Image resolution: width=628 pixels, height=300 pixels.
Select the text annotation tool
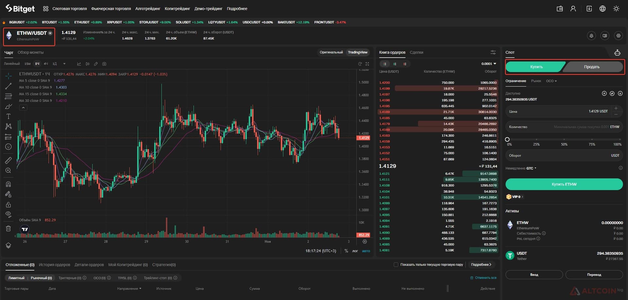coord(9,116)
